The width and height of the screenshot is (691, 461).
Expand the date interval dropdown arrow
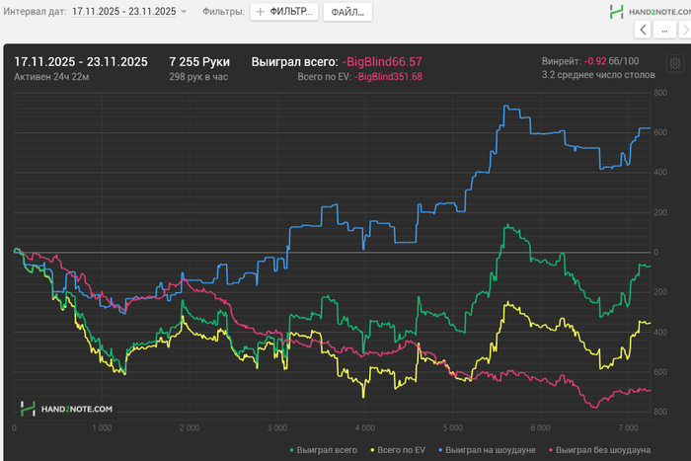(184, 12)
